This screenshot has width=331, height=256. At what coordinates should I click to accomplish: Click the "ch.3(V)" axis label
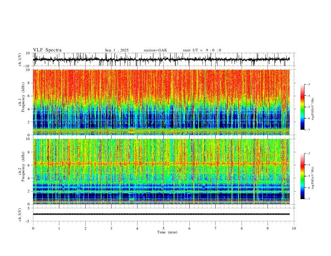20,215
